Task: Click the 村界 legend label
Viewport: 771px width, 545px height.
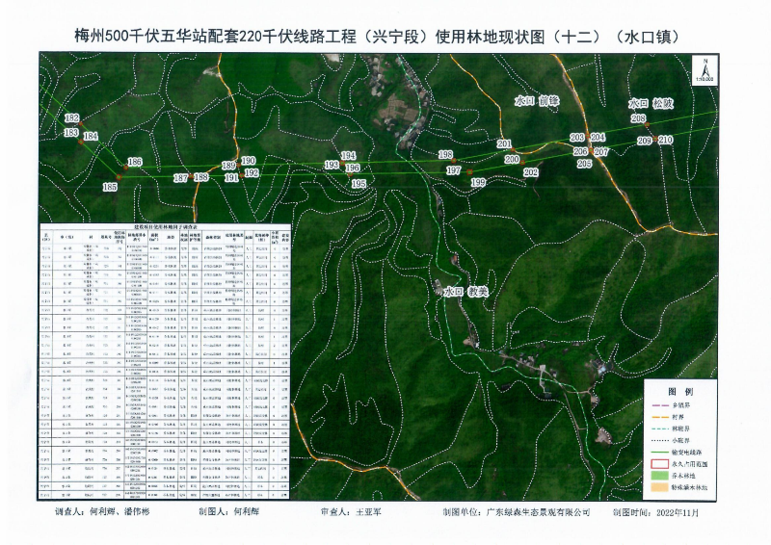Action: (x=678, y=417)
